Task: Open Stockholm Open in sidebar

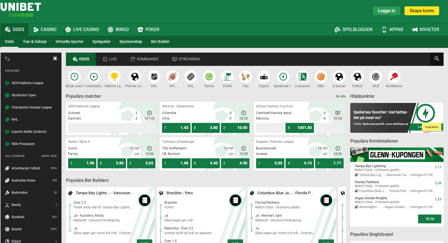Action: point(31,95)
